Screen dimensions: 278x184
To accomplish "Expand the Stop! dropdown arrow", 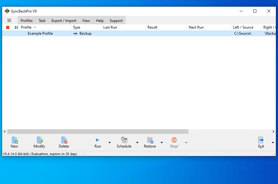I will [186, 143].
